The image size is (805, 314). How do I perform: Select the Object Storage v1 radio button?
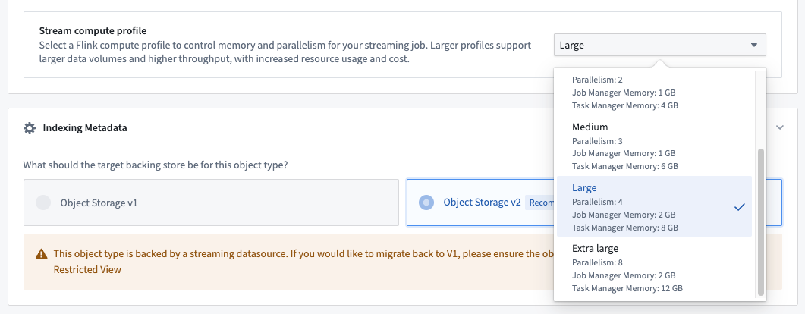coord(43,203)
